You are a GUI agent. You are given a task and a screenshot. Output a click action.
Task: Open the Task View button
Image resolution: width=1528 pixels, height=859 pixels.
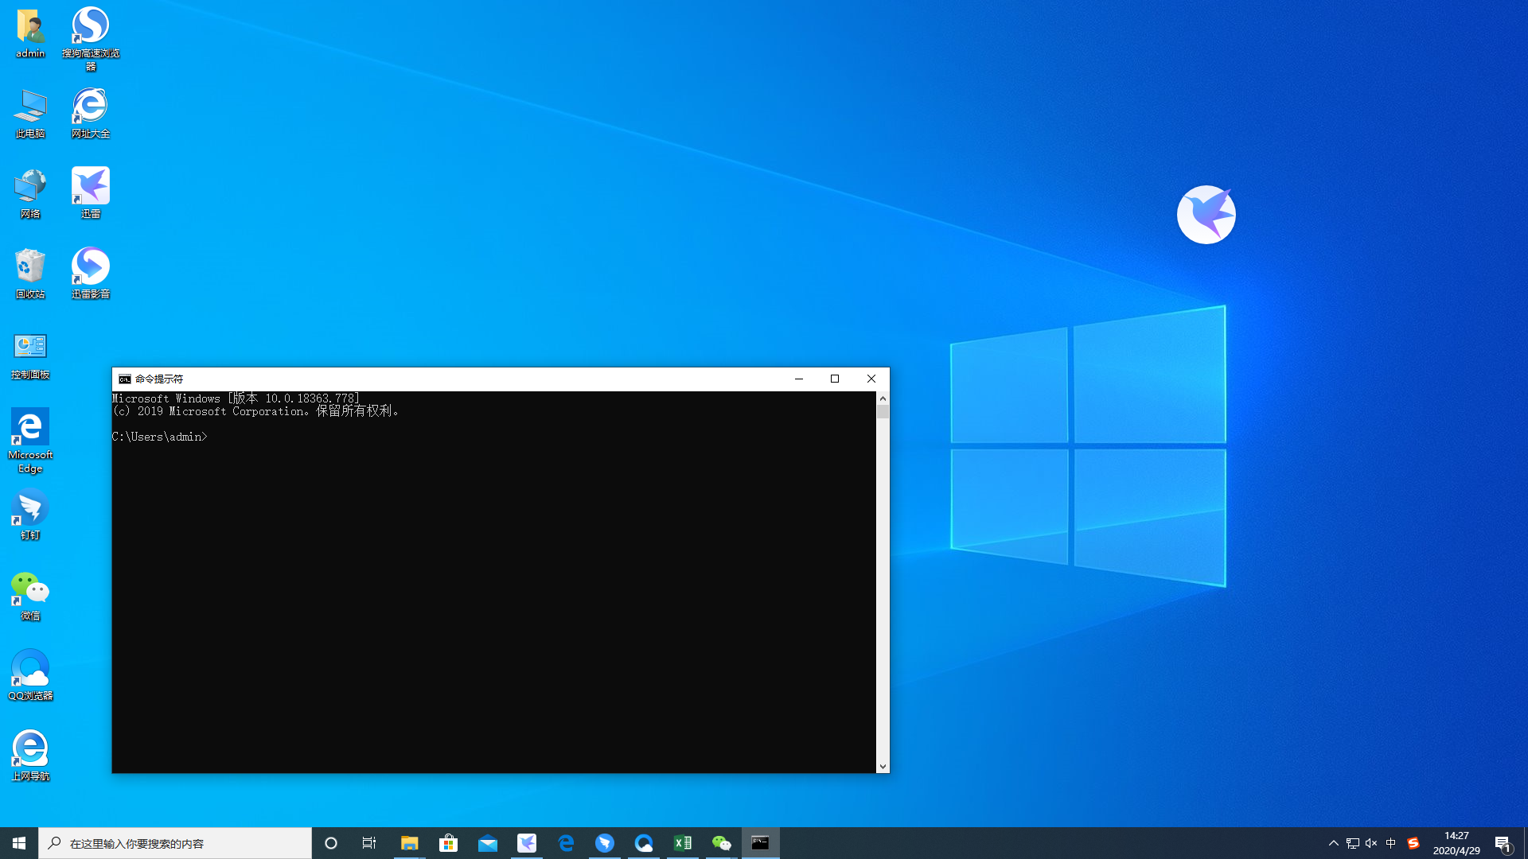click(x=369, y=843)
